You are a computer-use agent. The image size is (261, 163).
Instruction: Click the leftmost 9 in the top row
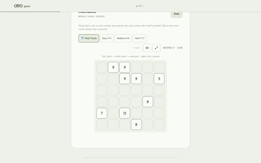pyautogui.click(x=113, y=67)
